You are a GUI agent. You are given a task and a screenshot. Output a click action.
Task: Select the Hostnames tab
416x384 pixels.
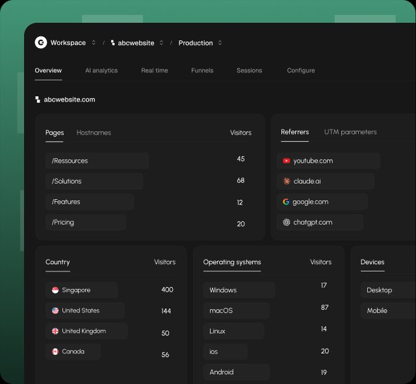[94, 133]
